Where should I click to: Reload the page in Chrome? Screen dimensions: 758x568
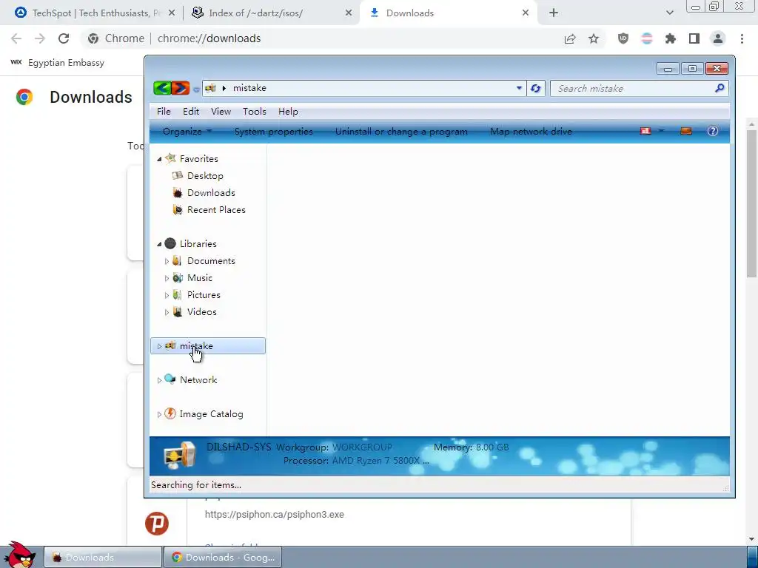[x=64, y=38]
